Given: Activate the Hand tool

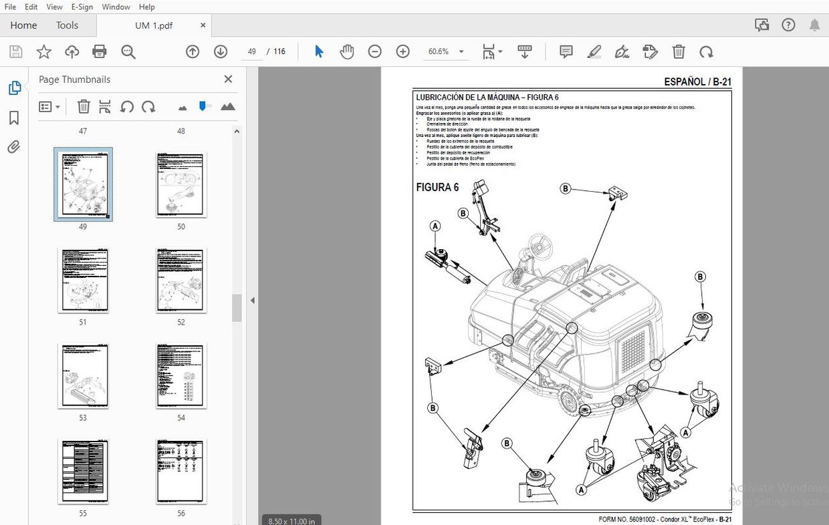Looking at the screenshot, I should (346, 51).
